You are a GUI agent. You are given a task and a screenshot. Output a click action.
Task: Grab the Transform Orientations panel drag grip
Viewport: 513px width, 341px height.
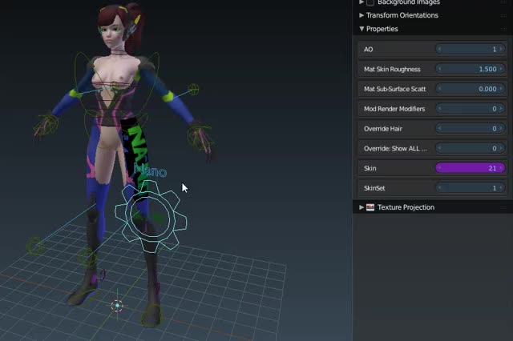click(x=503, y=15)
